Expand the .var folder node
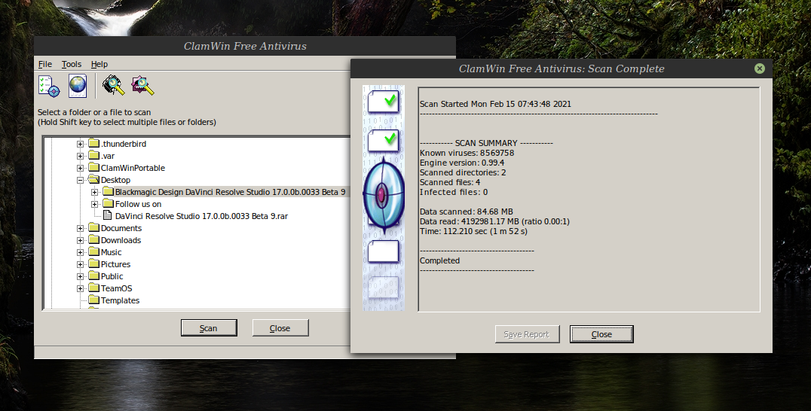This screenshot has height=411, width=811. (x=80, y=156)
